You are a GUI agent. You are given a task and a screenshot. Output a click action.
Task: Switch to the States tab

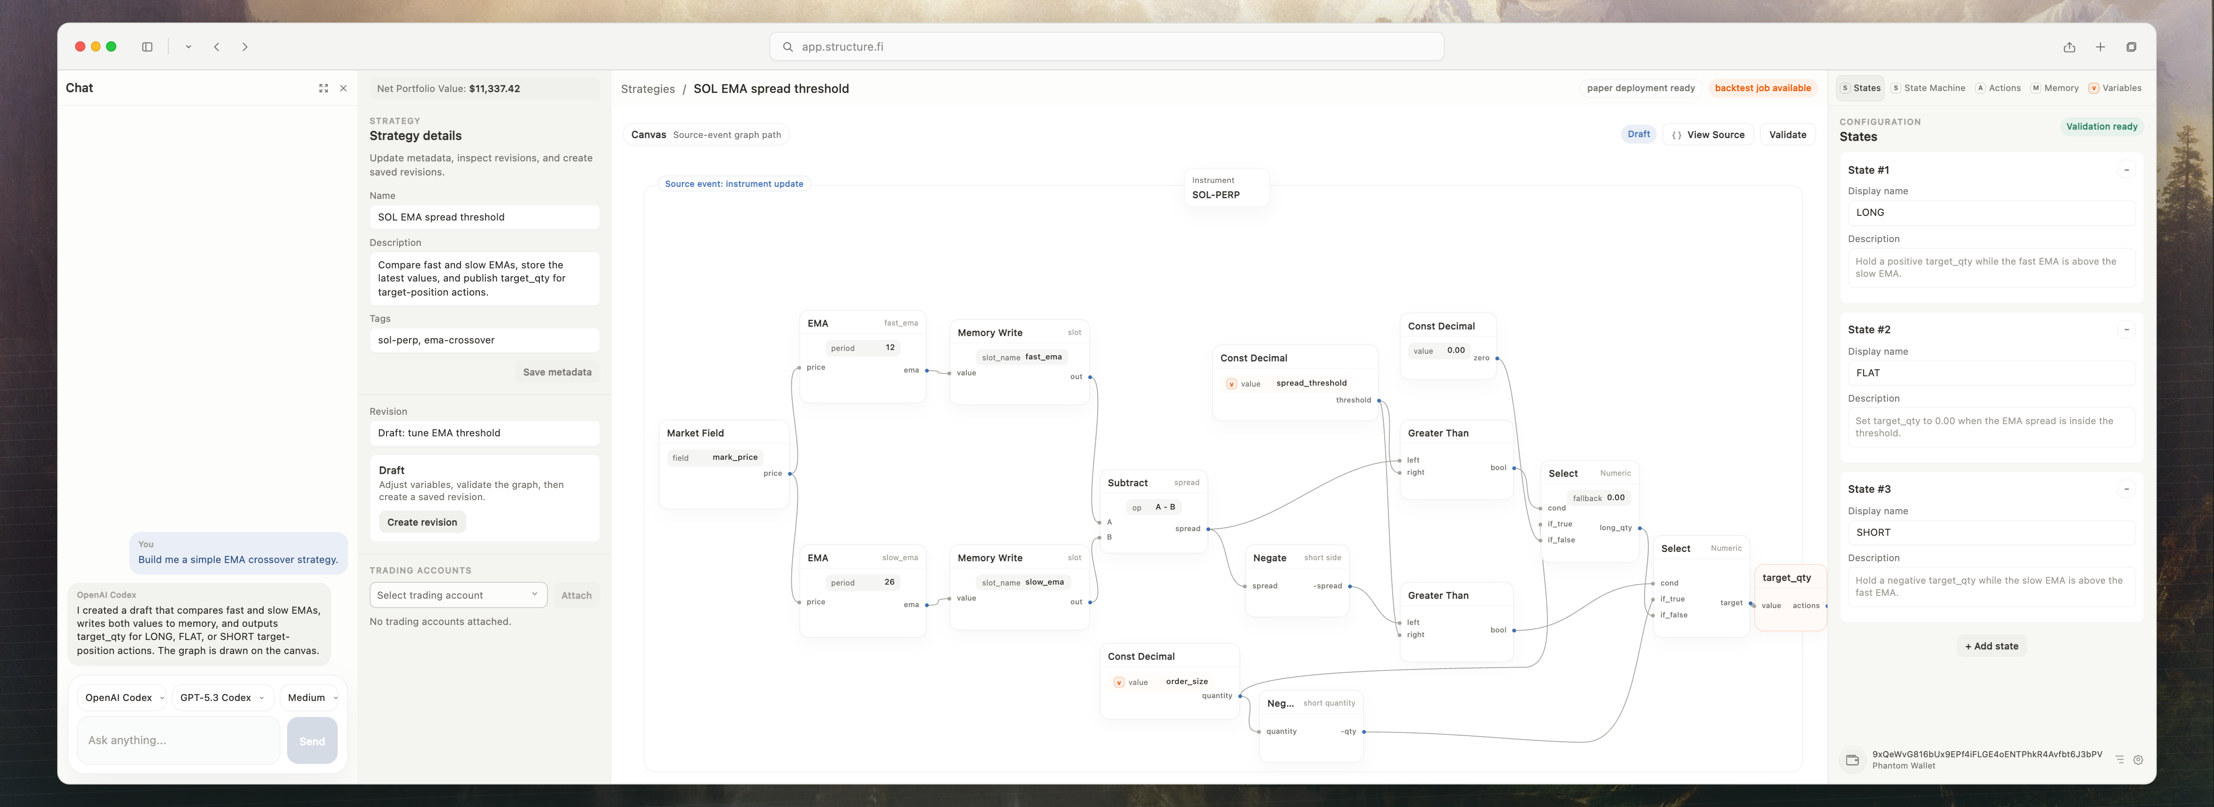[x=1860, y=88]
